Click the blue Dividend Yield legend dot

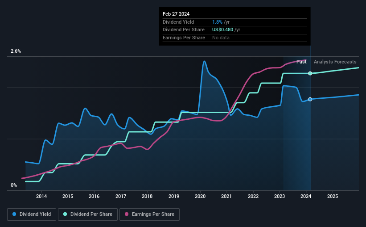14,214
